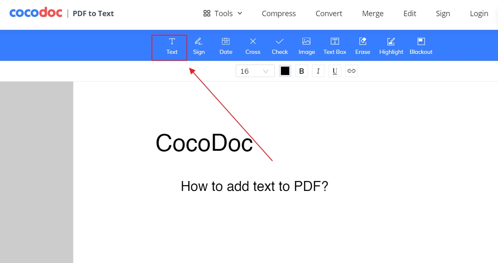
Task: Select the Sign tool
Action: pos(199,46)
